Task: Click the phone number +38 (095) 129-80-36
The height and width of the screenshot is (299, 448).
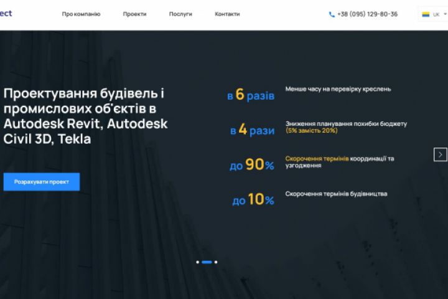Action: click(x=368, y=14)
